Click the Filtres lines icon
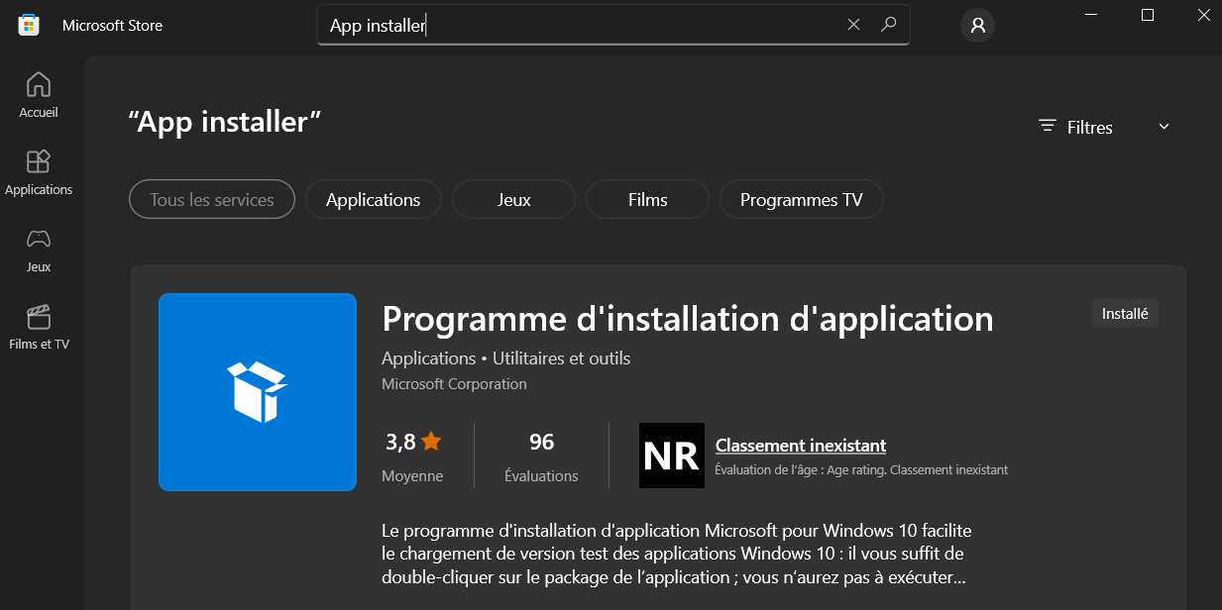Viewport: 1222px width, 610px height. pos(1047,126)
